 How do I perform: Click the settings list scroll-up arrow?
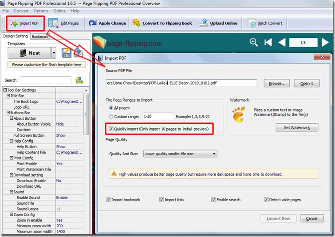point(86,90)
